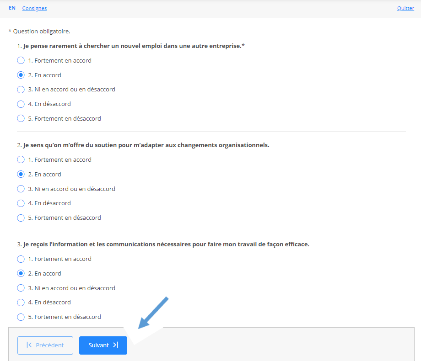Click the 'Question obligatoire' note
This screenshot has width=421, height=361.
pos(39,32)
